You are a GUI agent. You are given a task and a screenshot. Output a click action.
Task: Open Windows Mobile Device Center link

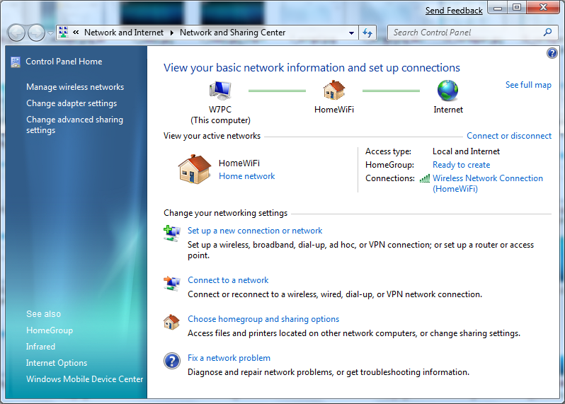(84, 379)
